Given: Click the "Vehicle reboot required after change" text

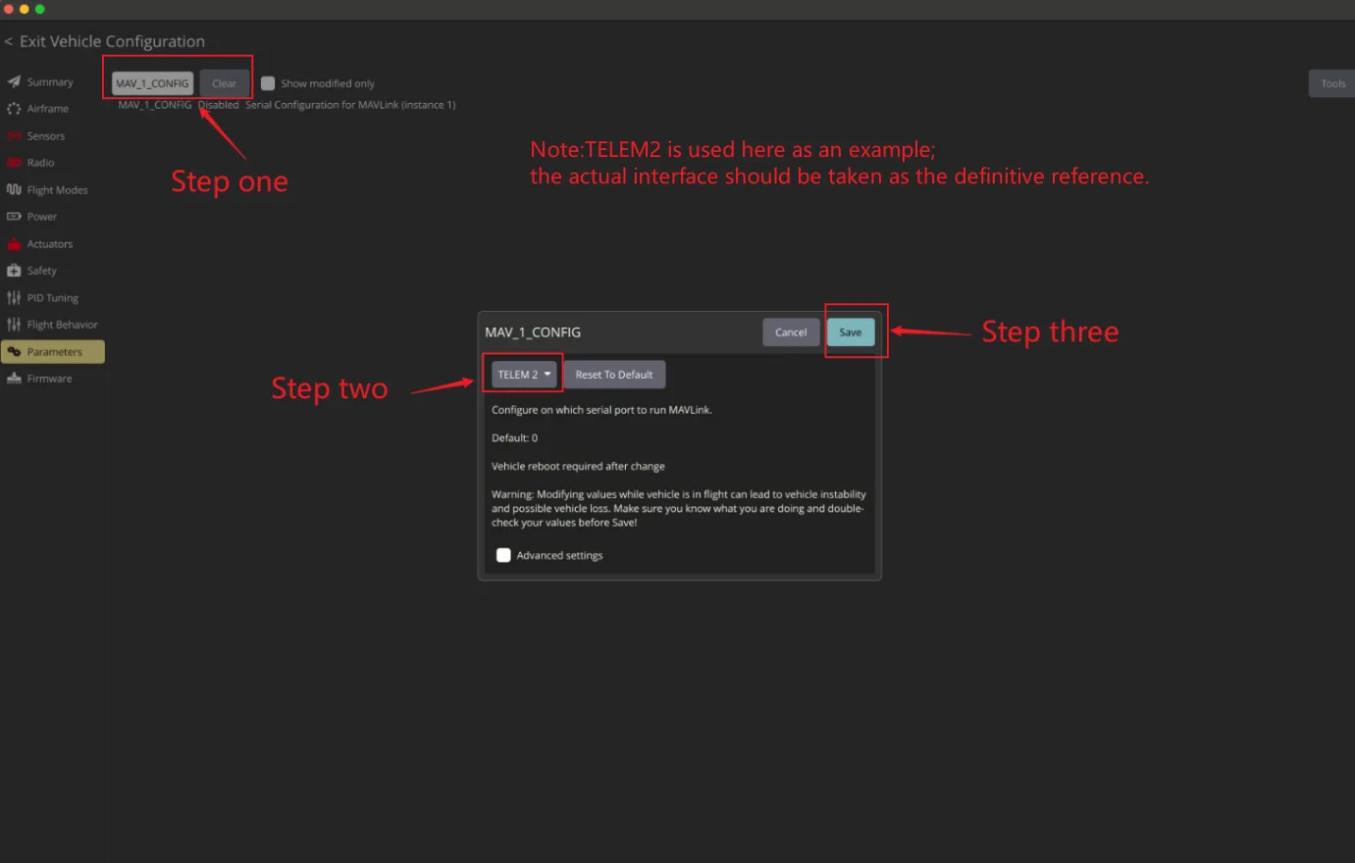Looking at the screenshot, I should pos(578,466).
